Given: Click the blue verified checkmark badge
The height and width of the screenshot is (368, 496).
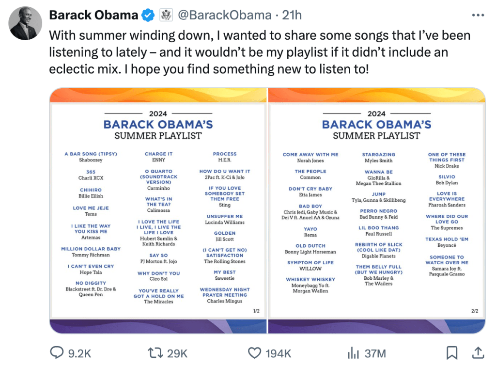Looking at the screenshot, I should 148,16.
